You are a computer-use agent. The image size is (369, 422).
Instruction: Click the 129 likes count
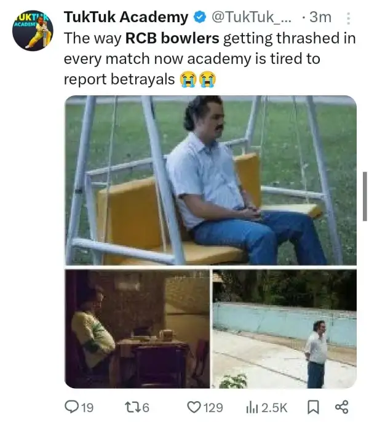pyautogui.click(x=213, y=407)
